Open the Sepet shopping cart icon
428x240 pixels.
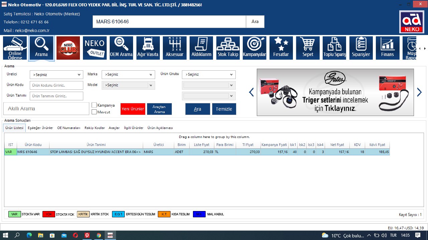tap(308, 48)
